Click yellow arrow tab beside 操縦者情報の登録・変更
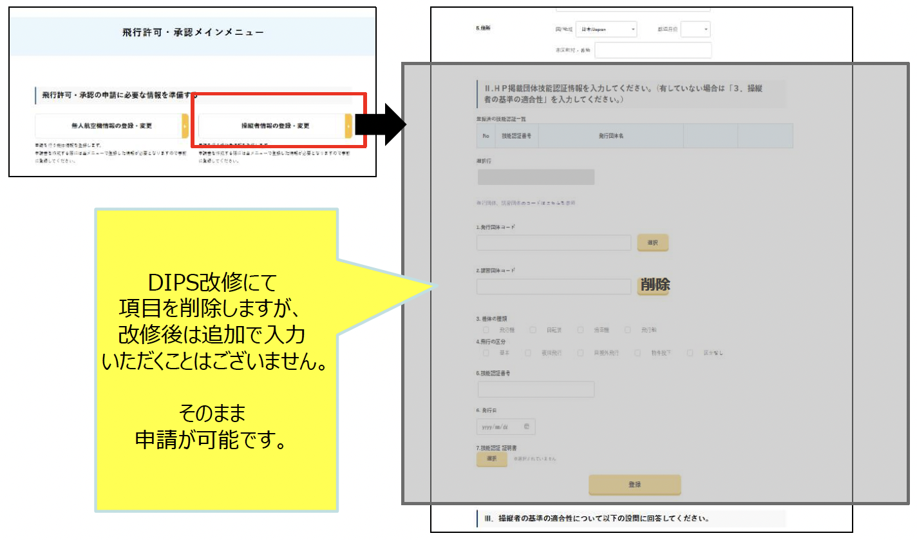Screen dimensions: 917x540 348,126
